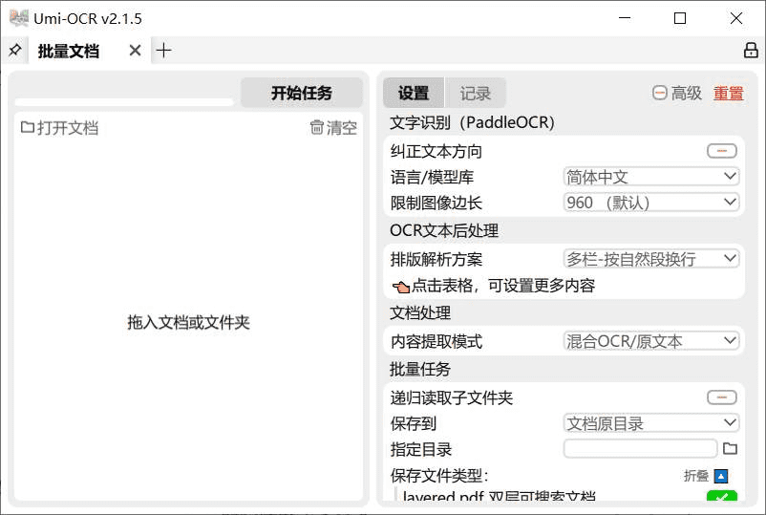The image size is (766, 515).
Task: Maximize the Umi-OCR window
Action: click(679, 18)
